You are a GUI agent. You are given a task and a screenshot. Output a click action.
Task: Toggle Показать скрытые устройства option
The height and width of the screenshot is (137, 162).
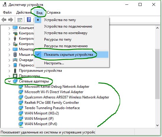point(71,55)
